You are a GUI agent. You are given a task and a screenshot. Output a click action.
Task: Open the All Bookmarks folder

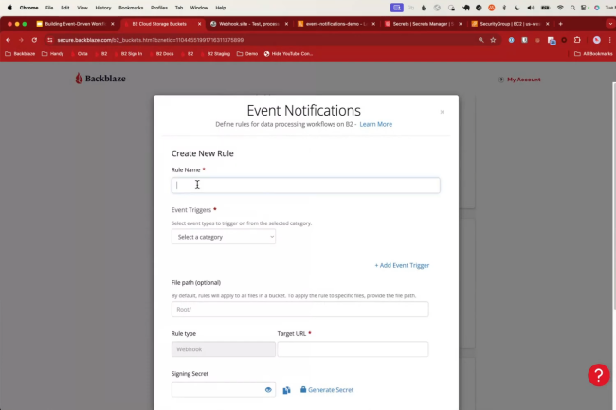click(593, 54)
